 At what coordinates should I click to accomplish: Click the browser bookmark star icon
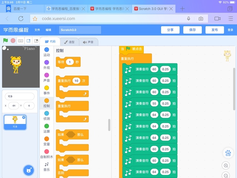(x=35, y=19)
